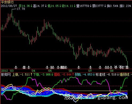Viewport: 132px width, 104px height.
Task: Click the 17.78 peak price label
Action: pyautogui.click(x=21, y=9)
